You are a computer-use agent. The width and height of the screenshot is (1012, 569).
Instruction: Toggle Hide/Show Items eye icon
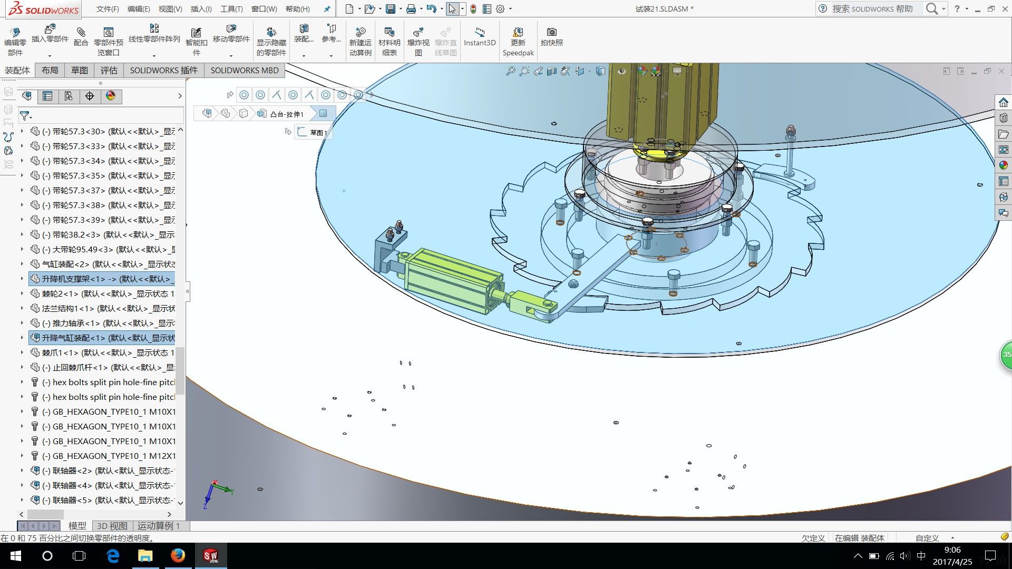pyautogui.click(x=622, y=71)
